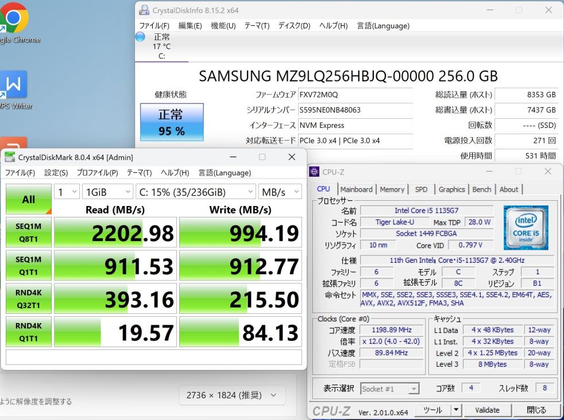Open 編集(E) menu in CrystalDiskInfo
Viewport: 564px width, 420px height.
pos(190,26)
